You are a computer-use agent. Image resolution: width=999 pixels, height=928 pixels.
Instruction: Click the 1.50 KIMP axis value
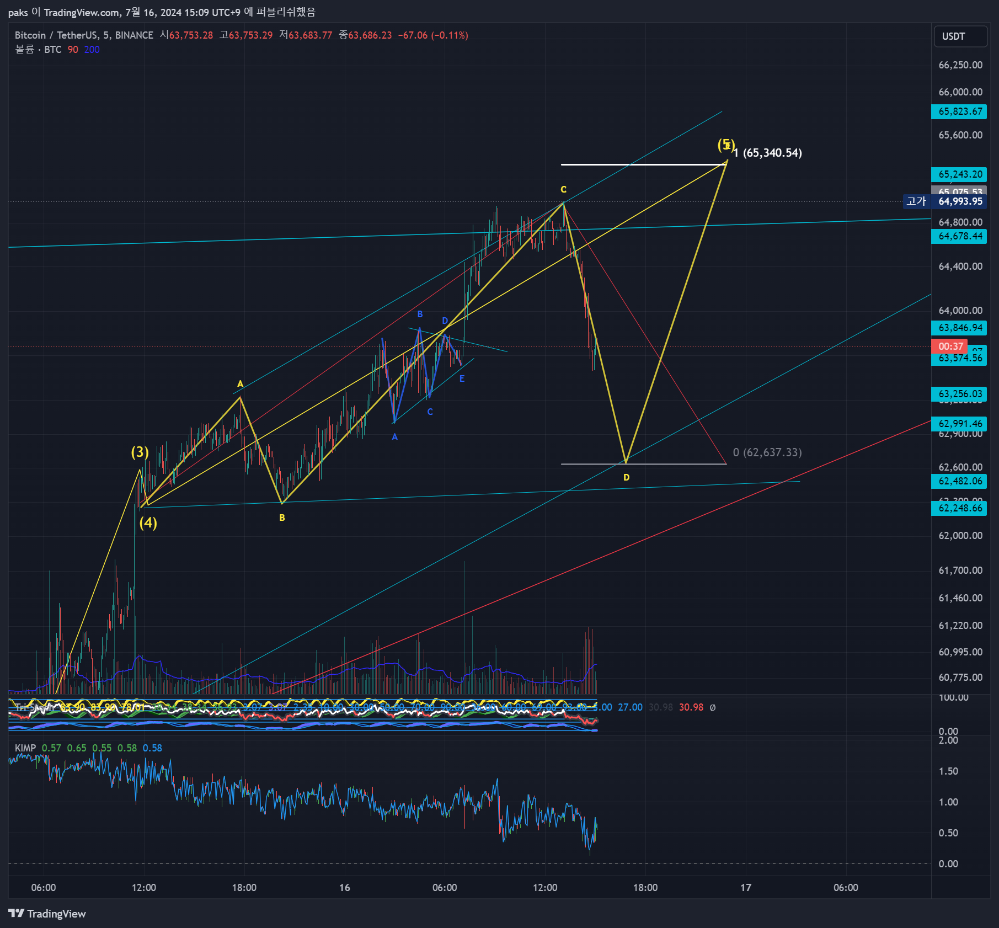[x=948, y=771]
